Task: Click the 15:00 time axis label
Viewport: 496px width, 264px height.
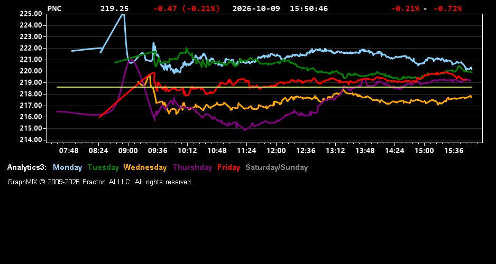Action: coord(424,150)
